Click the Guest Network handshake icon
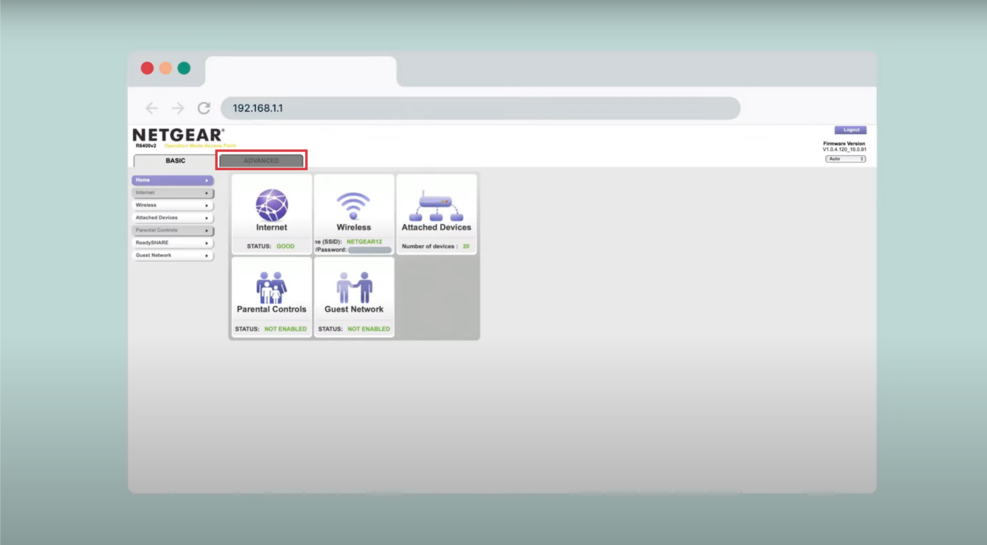This screenshot has width=987, height=545. pyautogui.click(x=354, y=287)
